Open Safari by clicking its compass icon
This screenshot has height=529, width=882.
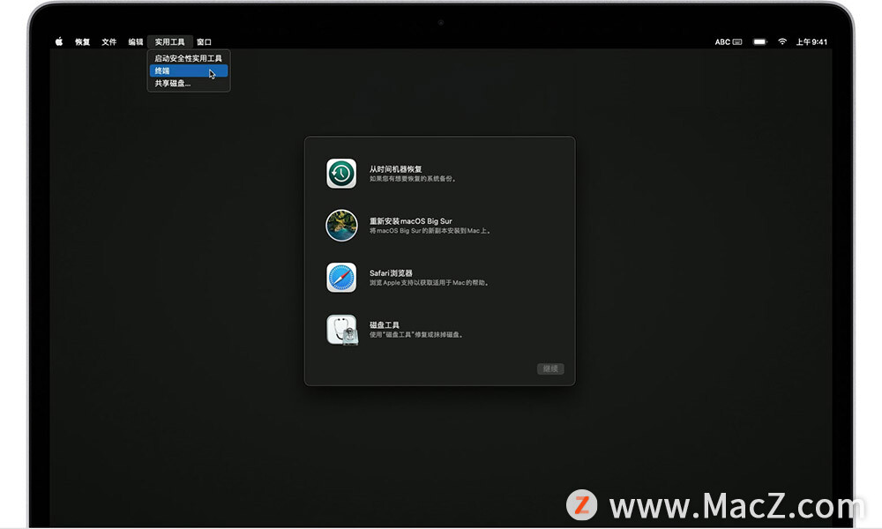click(342, 277)
